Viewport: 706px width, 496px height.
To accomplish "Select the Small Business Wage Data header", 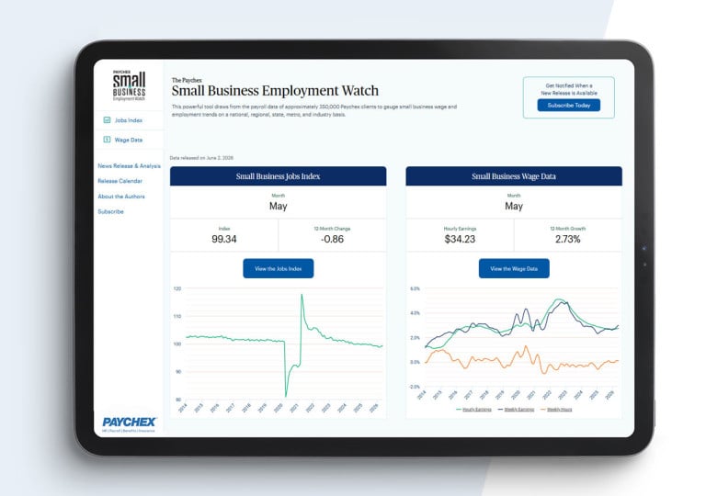I will [514, 176].
